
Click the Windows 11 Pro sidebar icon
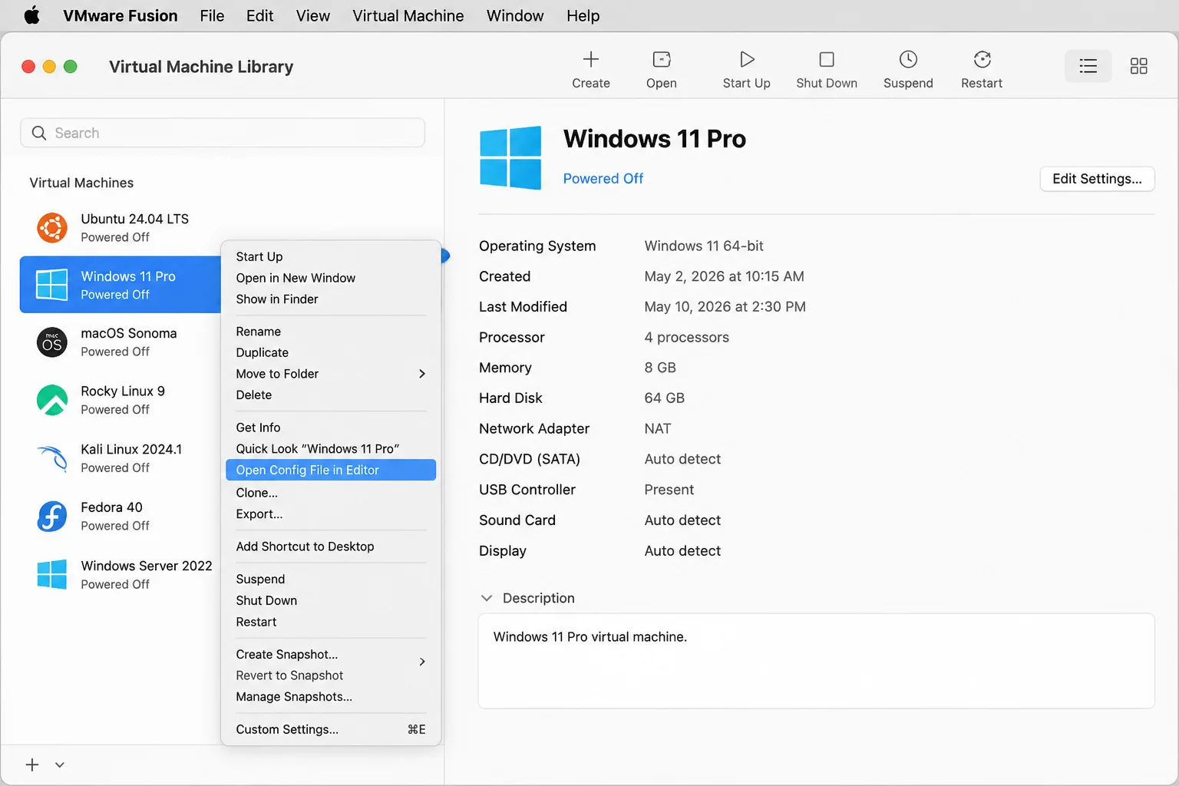52,285
